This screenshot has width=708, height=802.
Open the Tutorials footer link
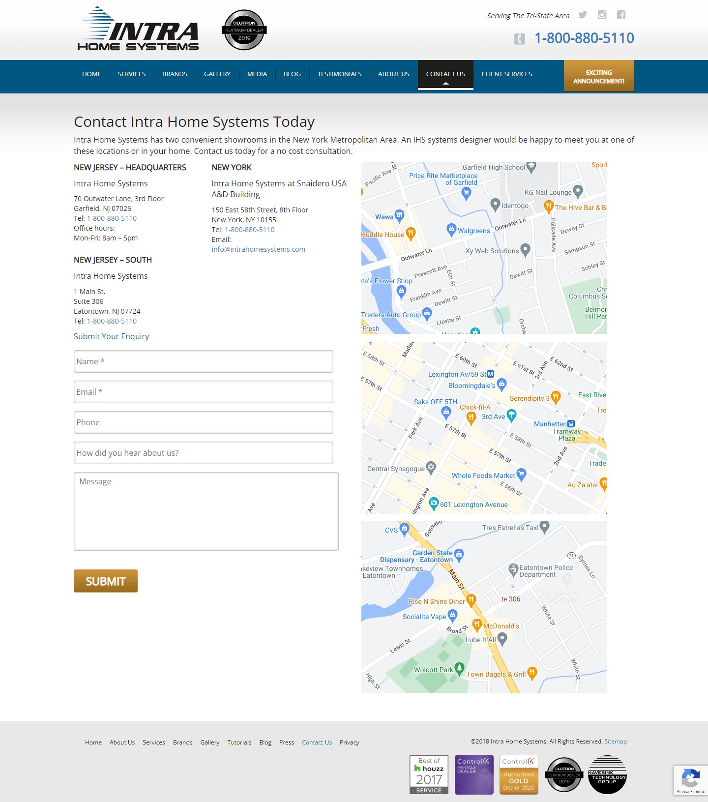click(239, 743)
